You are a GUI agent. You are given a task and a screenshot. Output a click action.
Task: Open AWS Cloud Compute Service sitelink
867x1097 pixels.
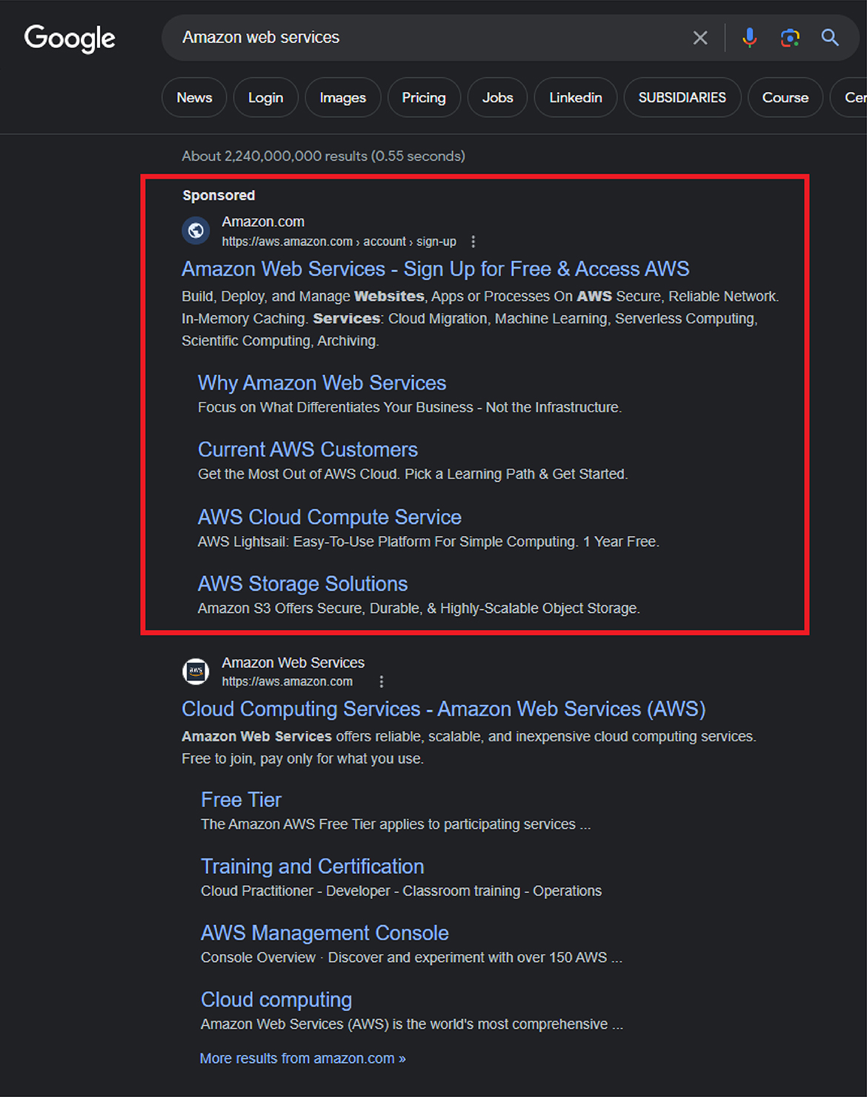330,517
